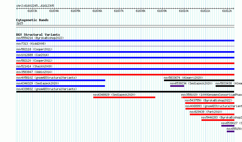Click the nsv582120 (Cooper2011) label
Screen dimensions: 242x142
[34, 61]
